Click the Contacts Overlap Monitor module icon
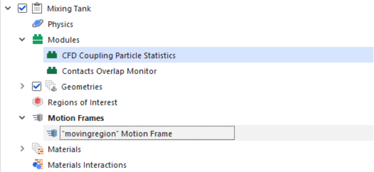This screenshot has width=374, height=172. (x=52, y=71)
